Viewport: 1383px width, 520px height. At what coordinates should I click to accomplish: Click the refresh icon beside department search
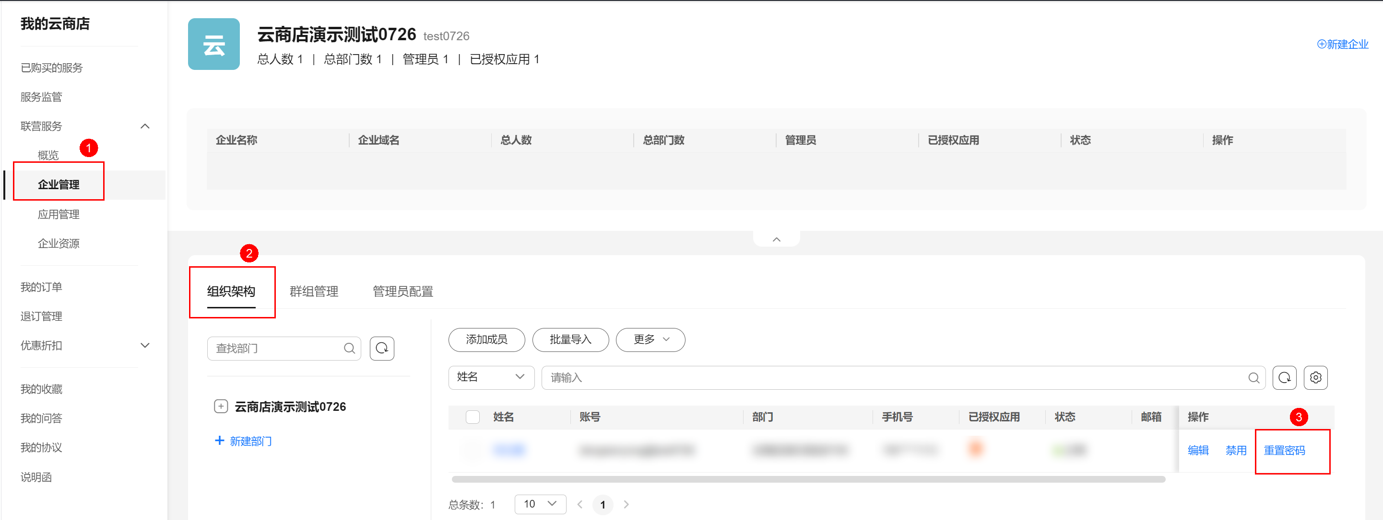pos(382,348)
